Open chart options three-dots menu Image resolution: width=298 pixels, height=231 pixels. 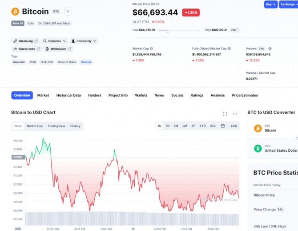(x=235, y=114)
